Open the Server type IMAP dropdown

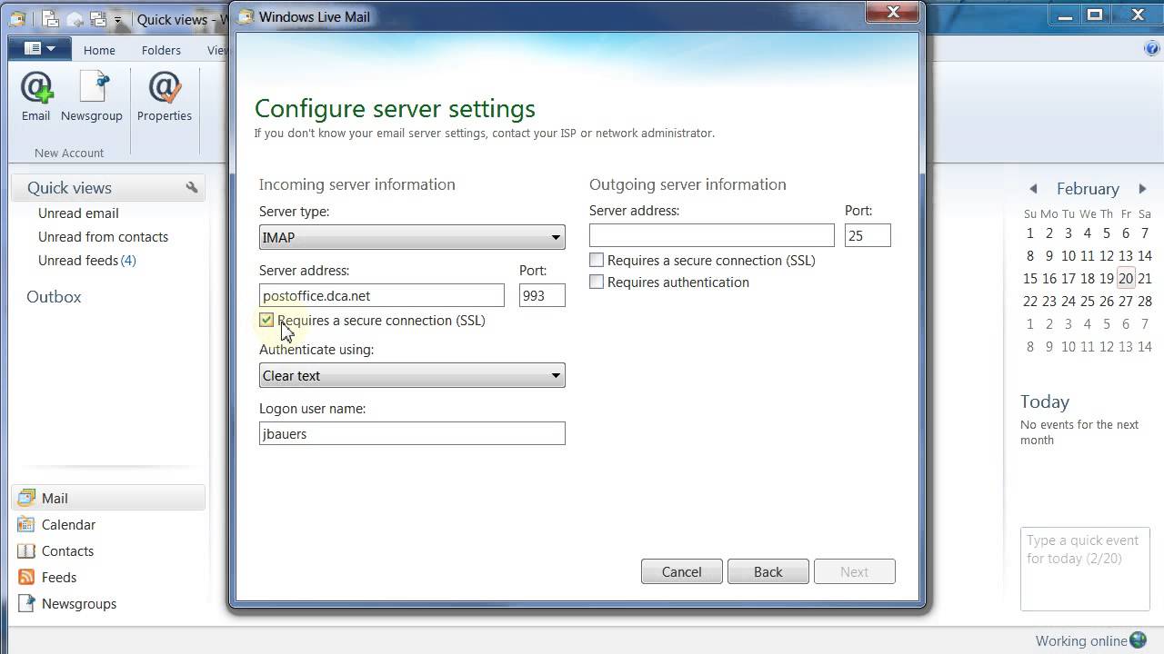pyautogui.click(x=412, y=237)
